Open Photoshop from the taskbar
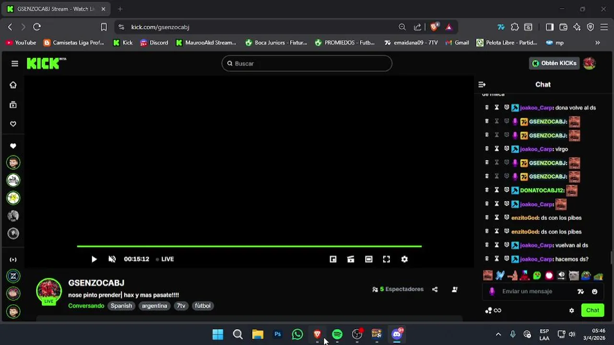The height and width of the screenshot is (345, 614). (x=277, y=334)
